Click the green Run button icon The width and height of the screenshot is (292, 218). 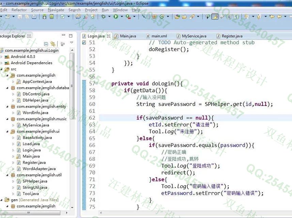point(116,17)
